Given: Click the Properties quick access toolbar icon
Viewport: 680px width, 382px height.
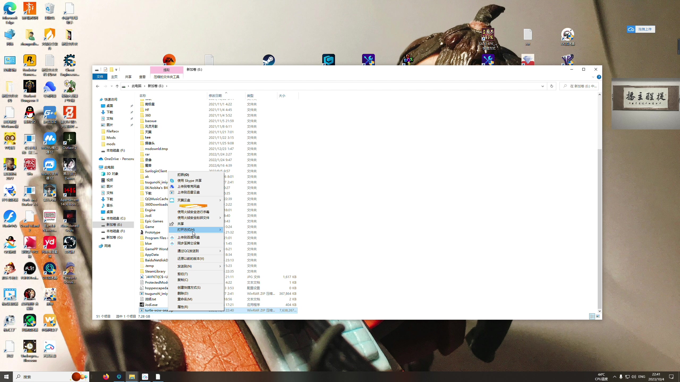Looking at the screenshot, I should [x=105, y=70].
